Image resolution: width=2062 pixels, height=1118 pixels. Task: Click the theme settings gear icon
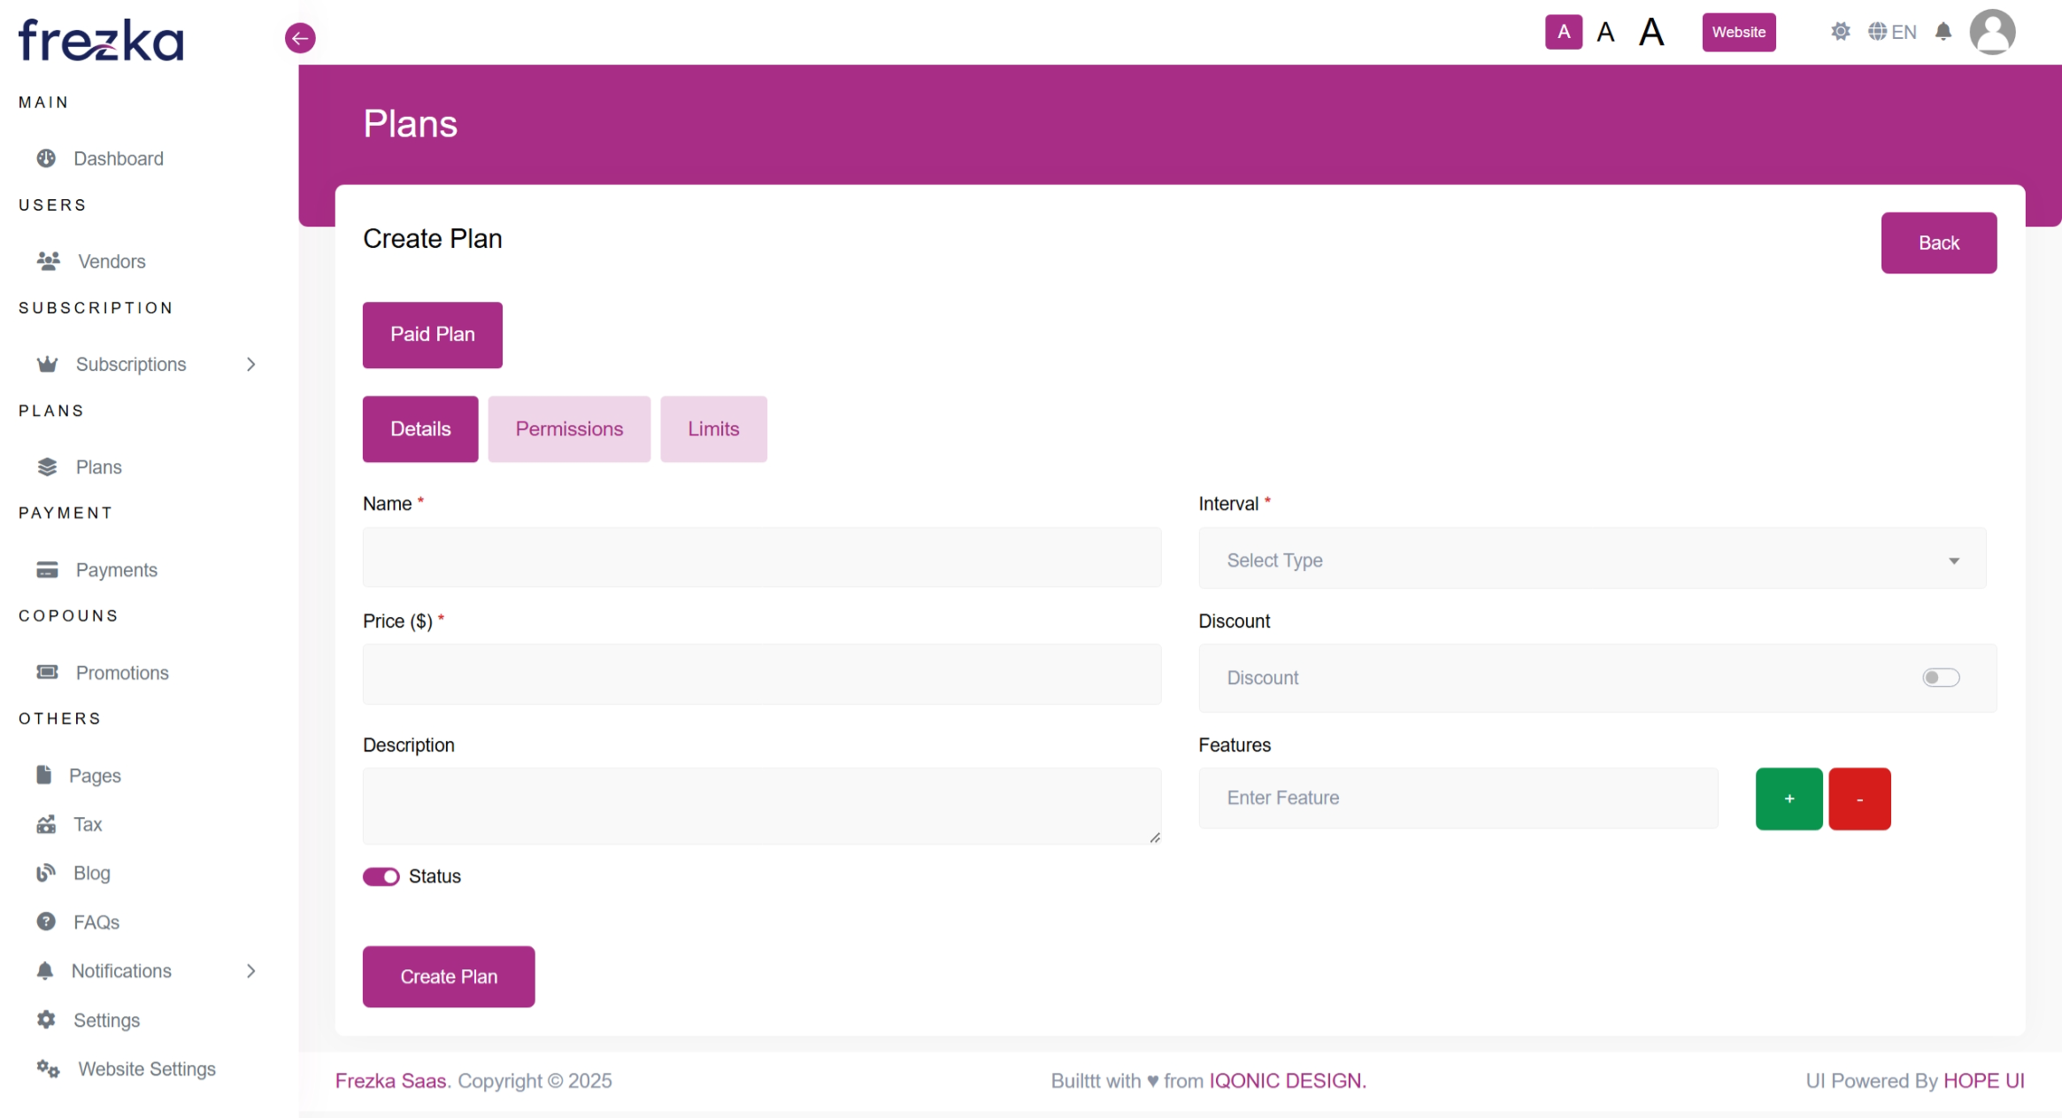click(1840, 33)
